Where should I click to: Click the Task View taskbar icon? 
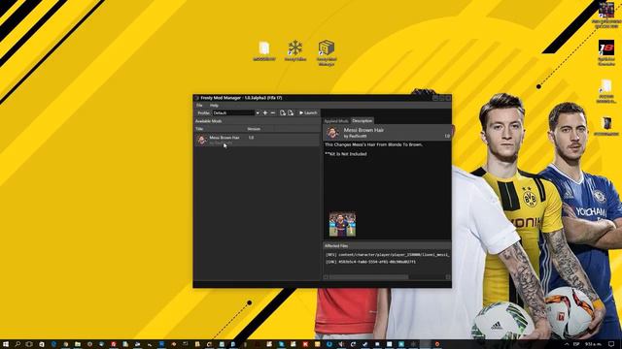[x=29, y=344]
